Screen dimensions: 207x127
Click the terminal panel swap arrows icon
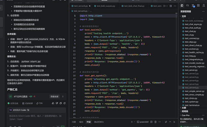166,122
